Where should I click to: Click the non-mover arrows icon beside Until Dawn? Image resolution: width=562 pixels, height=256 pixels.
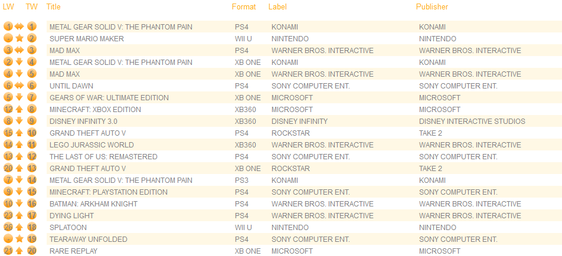coord(19,86)
